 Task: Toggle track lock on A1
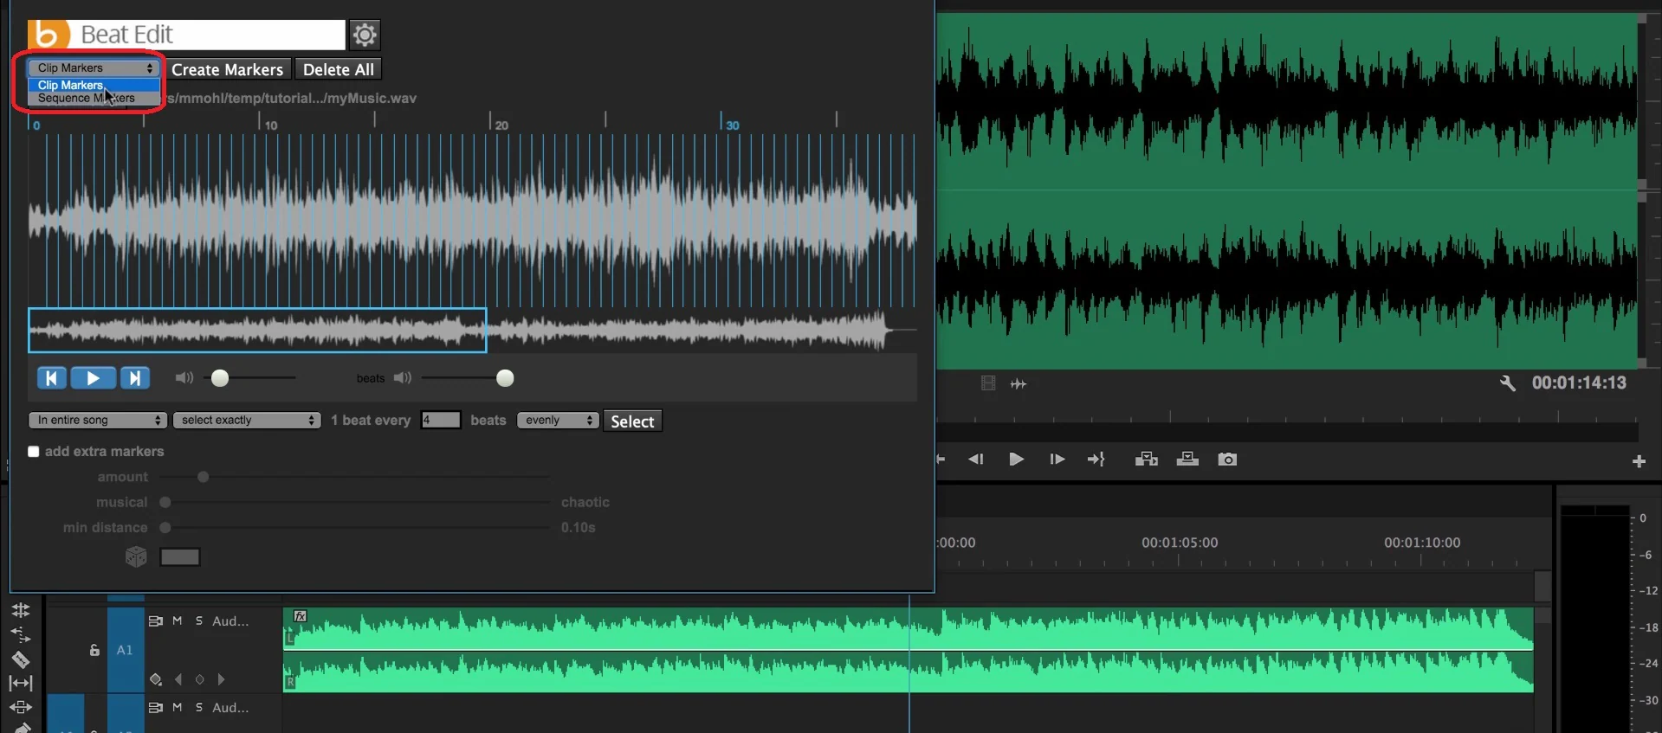coord(94,650)
